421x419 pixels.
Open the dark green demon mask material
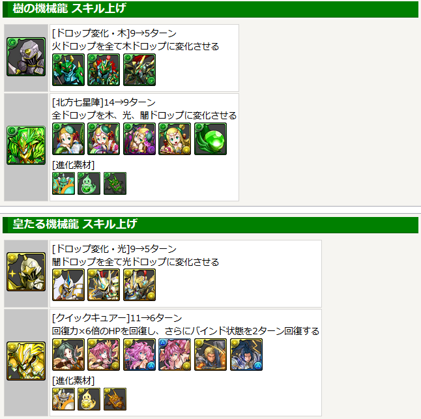point(115,183)
